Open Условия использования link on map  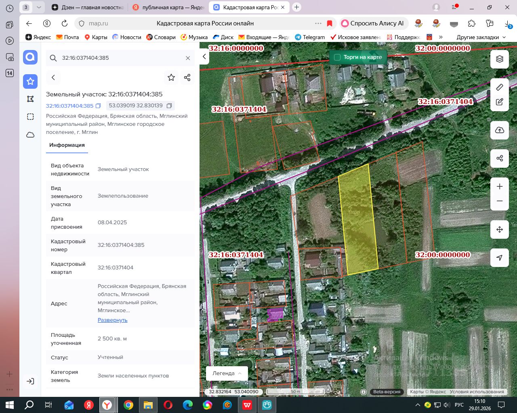coord(477,392)
